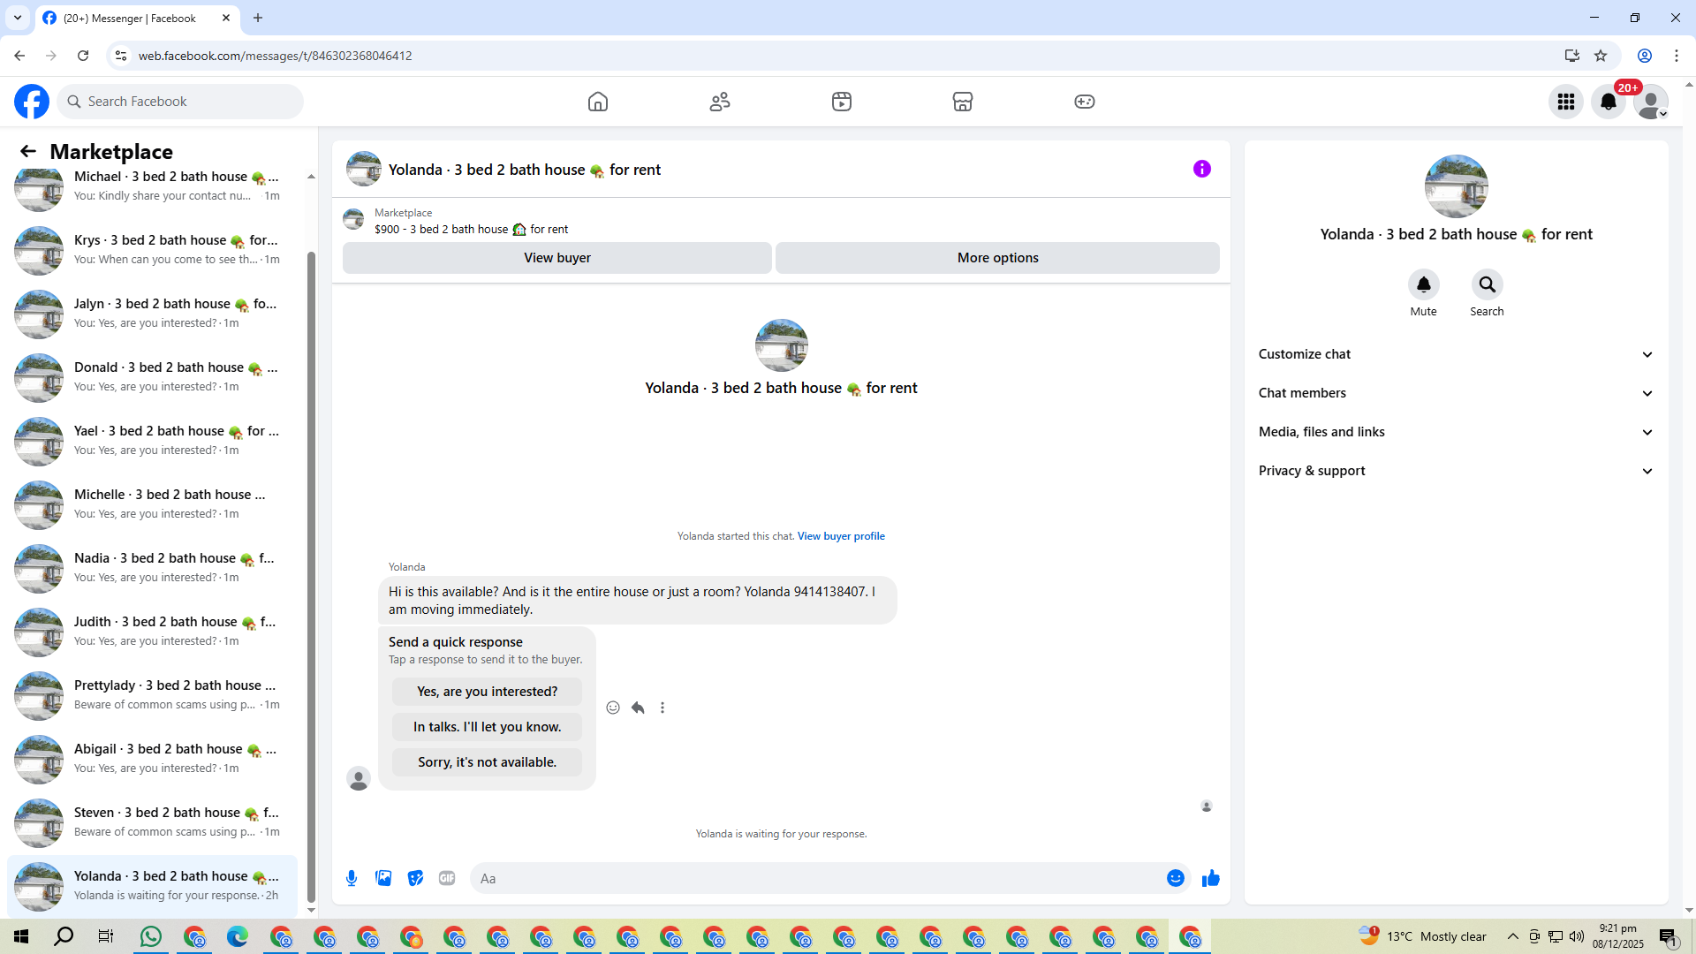The height and width of the screenshot is (954, 1696).
Task: Choose a sticker
Action: (415, 878)
